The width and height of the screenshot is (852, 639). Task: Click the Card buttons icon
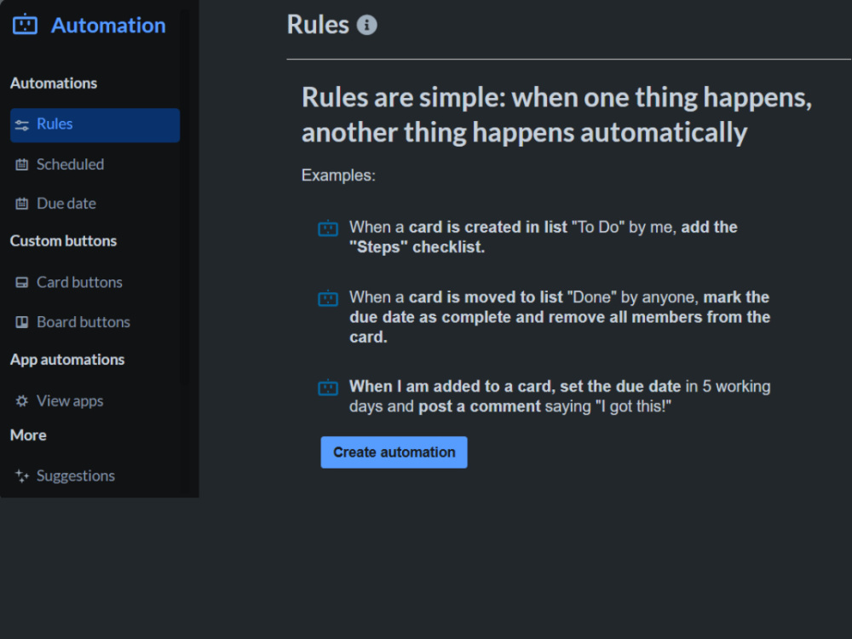22,283
